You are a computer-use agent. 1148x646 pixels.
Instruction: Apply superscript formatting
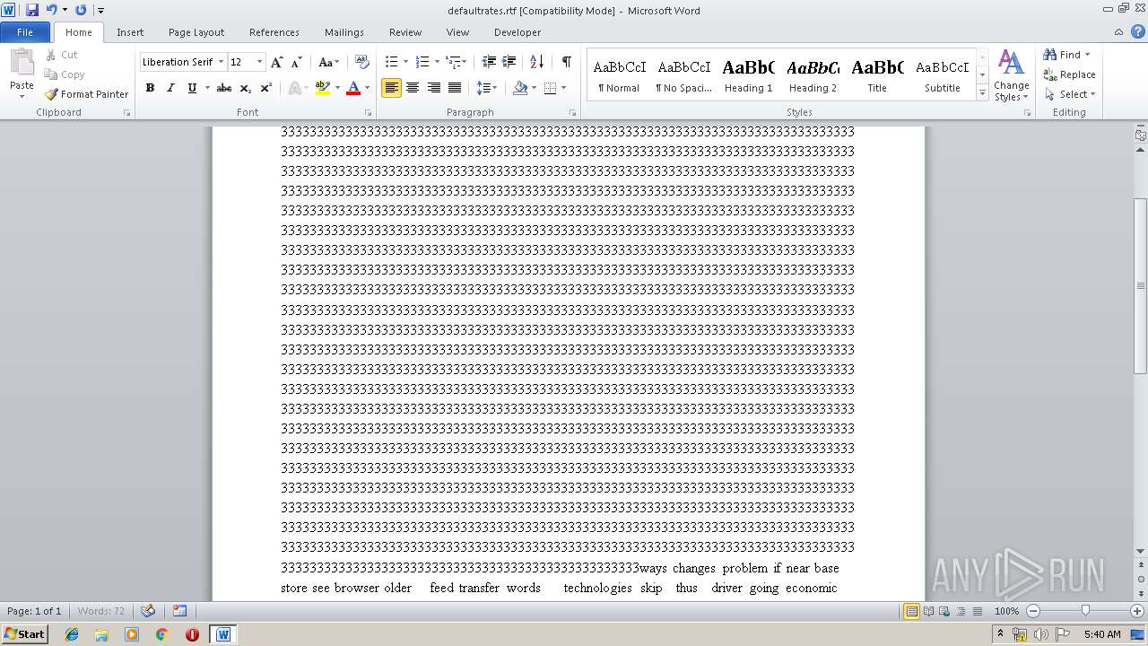[266, 88]
